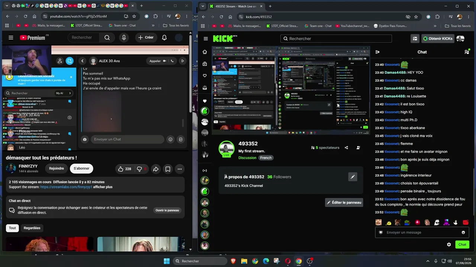Image resolution: width=476 pixels, height=267 pixels.
Task: Open the Team one - Chat bookmark in Kick window
Action: pyautogui.click(x=317, y=26)
